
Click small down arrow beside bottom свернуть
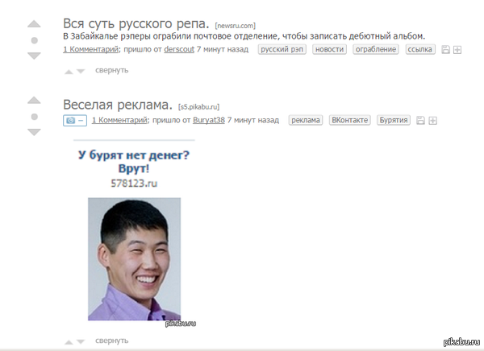[81, 342]
